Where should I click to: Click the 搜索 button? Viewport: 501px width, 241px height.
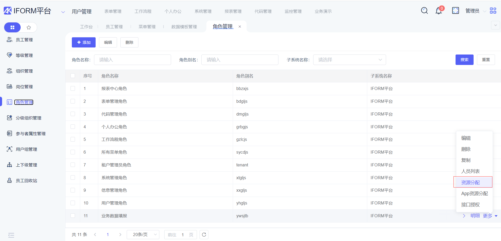pyautogui.click(x=464, y=60)
